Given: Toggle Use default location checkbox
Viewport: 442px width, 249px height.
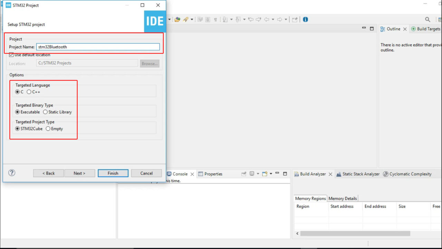Looking at the screenshot, I should [x=11, y=55].
